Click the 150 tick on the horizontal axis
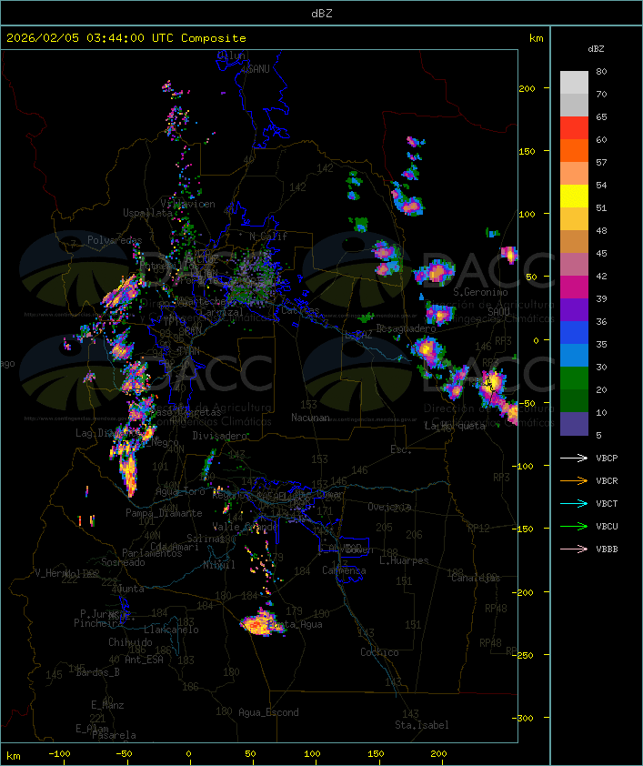This screenshot has height=766, width=643. [376, 754]
